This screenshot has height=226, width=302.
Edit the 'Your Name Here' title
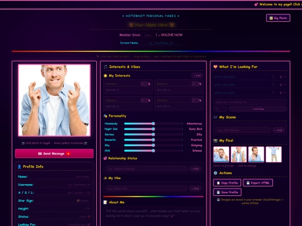pos(151,25)
